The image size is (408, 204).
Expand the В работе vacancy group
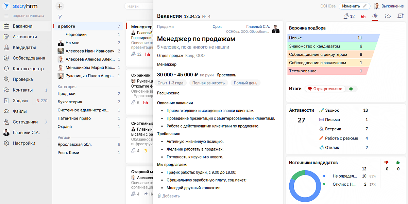pyautogui.click(x=66, y=26)
